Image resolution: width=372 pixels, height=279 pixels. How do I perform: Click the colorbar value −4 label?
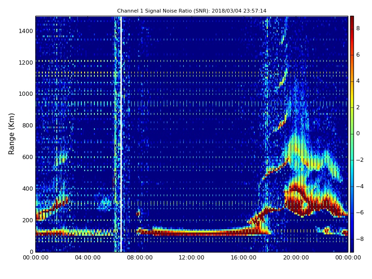coord(360,186)
